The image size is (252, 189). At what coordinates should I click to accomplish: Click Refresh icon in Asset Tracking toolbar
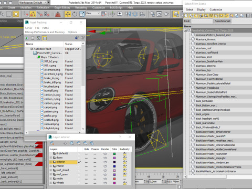tap(27, 38)
